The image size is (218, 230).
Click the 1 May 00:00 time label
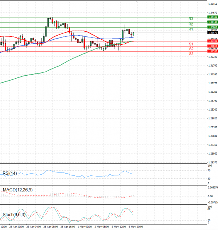pos(85,227)
